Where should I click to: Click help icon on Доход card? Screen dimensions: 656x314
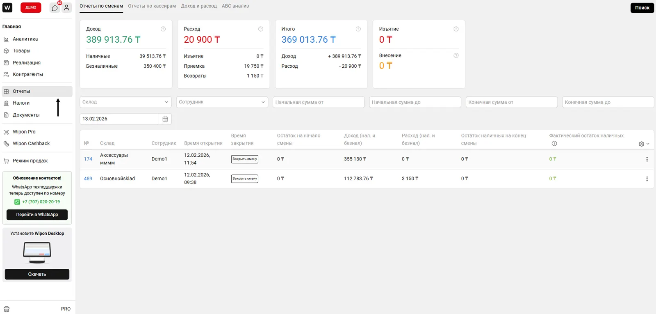(x=163, y=29)
